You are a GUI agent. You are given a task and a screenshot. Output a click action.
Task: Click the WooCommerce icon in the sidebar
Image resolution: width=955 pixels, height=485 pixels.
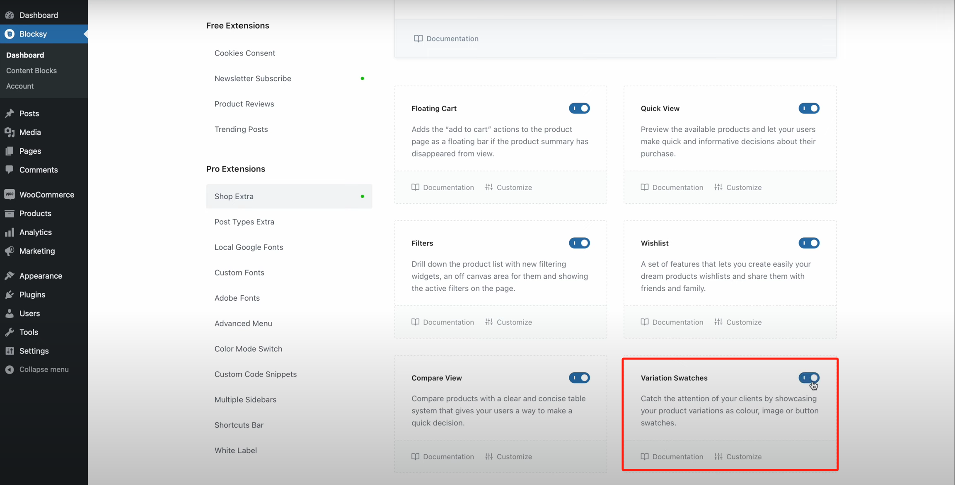pos(10,194)
